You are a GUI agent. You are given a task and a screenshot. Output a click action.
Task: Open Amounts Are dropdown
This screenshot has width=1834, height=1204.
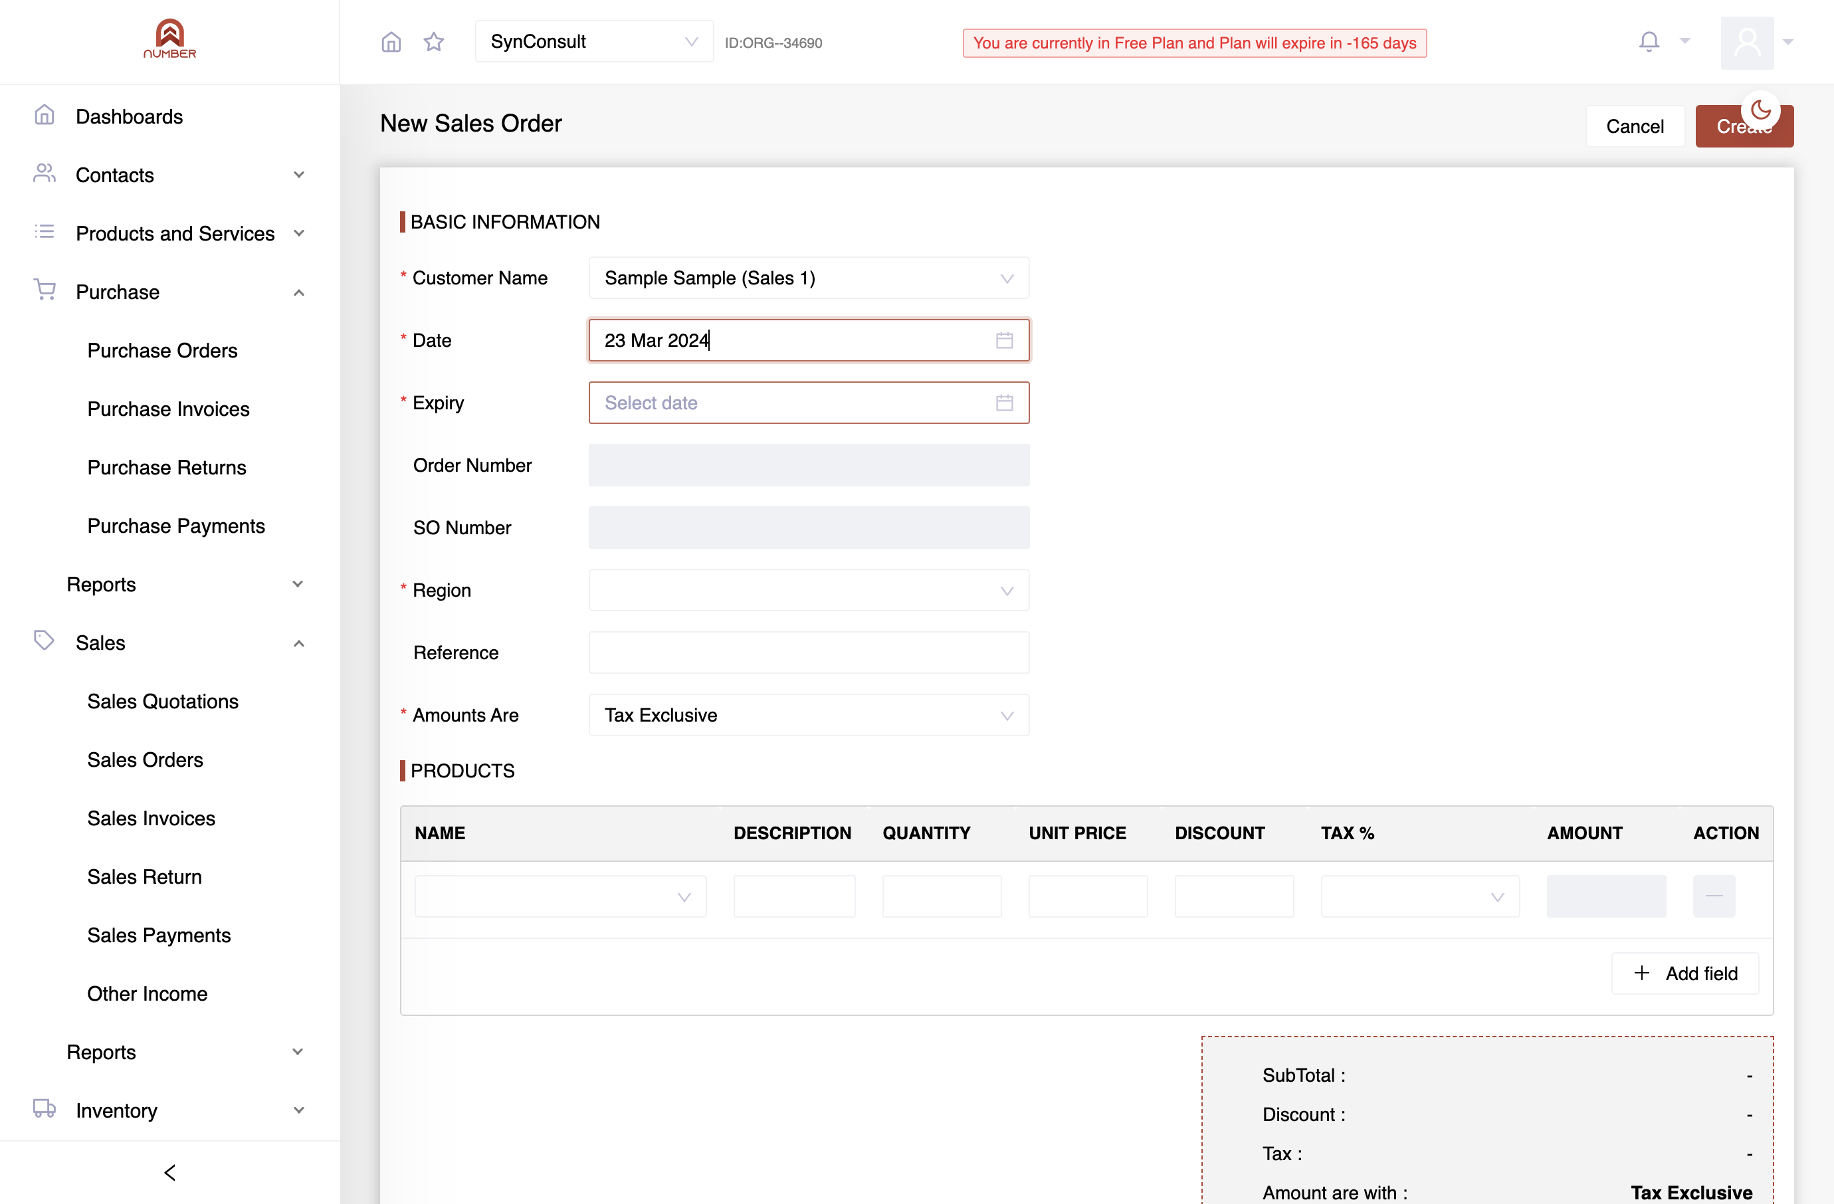[x=808, y=715]
